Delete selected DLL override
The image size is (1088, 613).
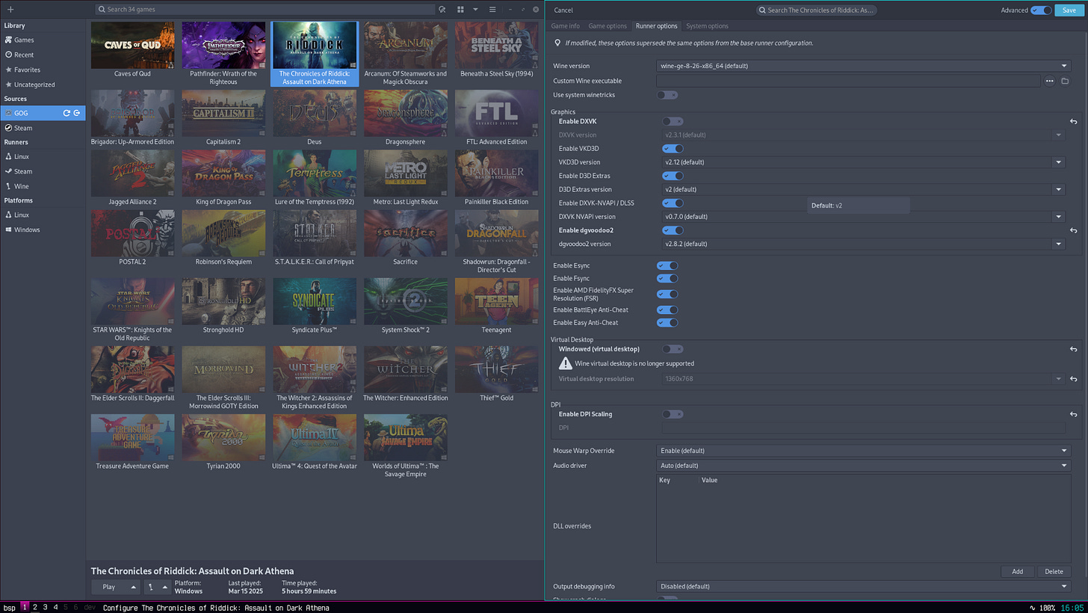[x=1054, y=571]
